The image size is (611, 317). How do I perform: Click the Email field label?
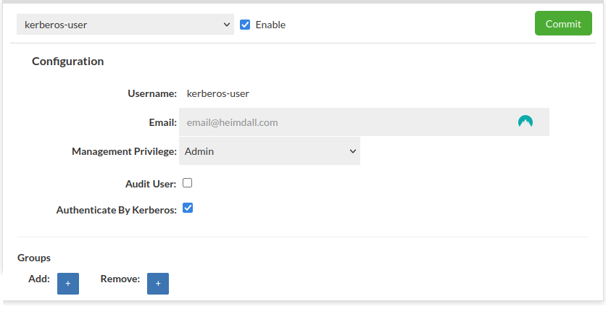coord(162,122)
